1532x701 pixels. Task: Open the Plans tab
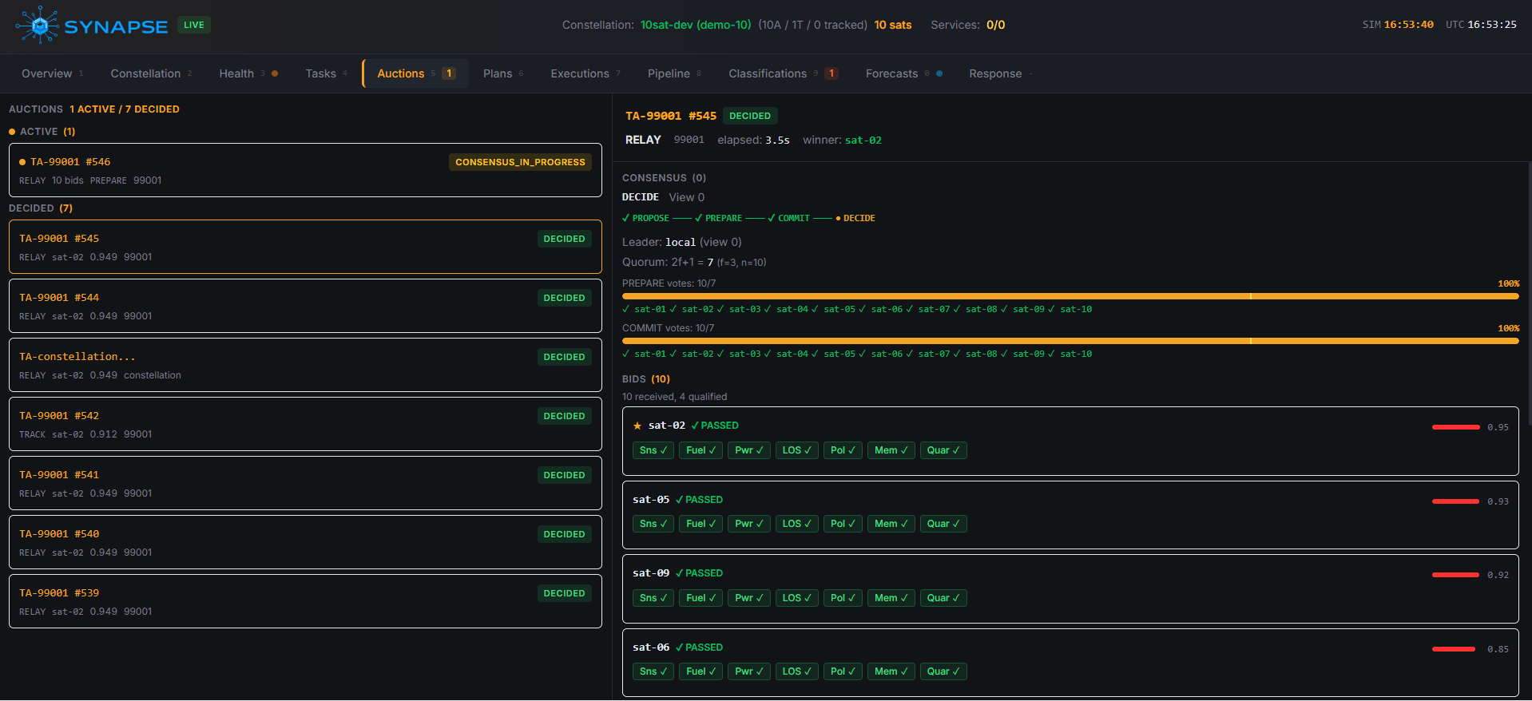pos(503,73)
